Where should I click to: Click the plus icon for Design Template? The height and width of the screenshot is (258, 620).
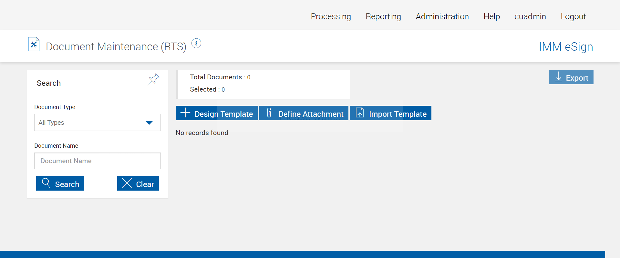click(x=185, y=113)
